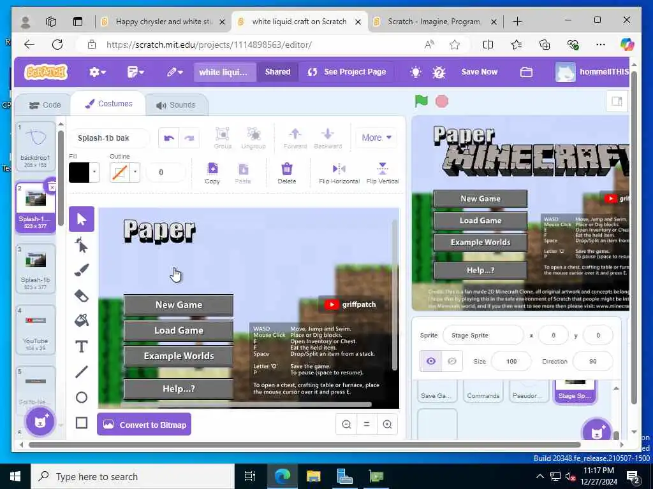Screen dimensions: 653x489
Task: Show the sprite with eye icon
Action: click(431, 361)
